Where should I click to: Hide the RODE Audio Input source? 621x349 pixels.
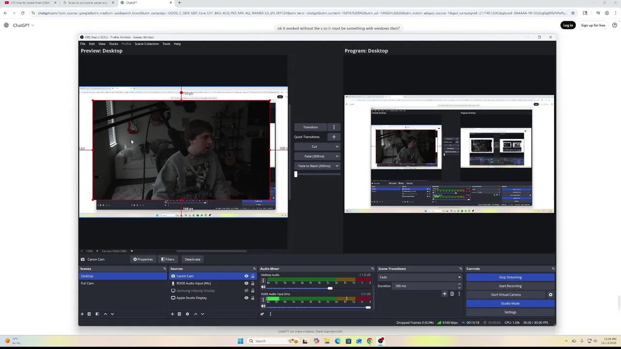246,284
